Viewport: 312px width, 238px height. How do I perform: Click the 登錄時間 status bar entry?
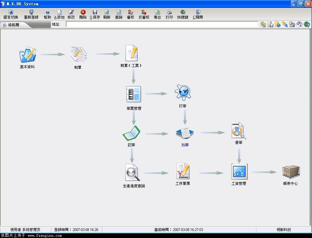coord(76,230)
